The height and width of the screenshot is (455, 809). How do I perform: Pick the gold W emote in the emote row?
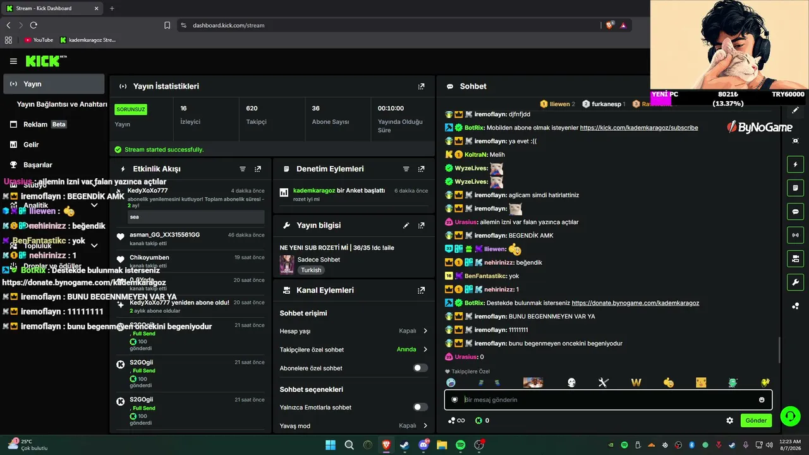(x=636, y=383)
